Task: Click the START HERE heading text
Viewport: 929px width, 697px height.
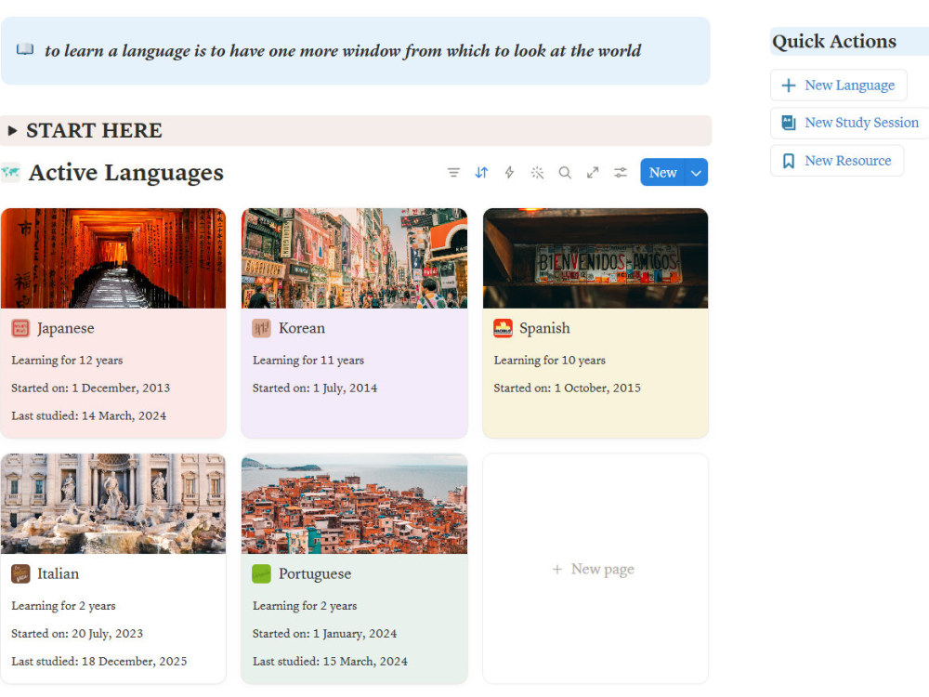Action: pos(94,130)
